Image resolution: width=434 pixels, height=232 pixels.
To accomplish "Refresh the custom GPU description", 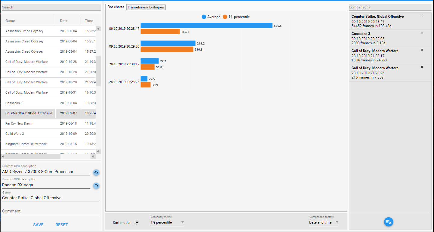I will [x=96, y=186].
